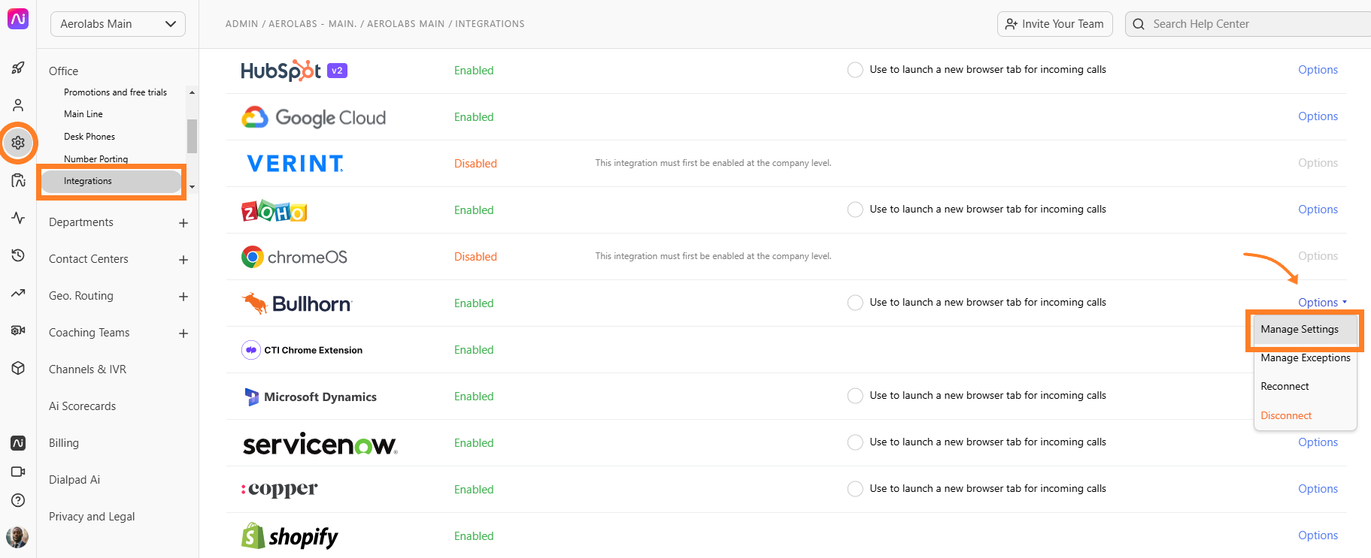The width and height of the screenshot is (1371, 558).
Task: Enable new browser tab option for Bullhorn
Action: pyautogui.click(x=855, y=303)
